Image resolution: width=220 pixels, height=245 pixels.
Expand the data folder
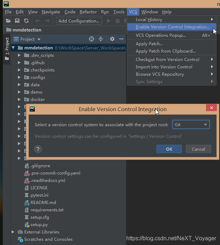[x=19, y=84]
